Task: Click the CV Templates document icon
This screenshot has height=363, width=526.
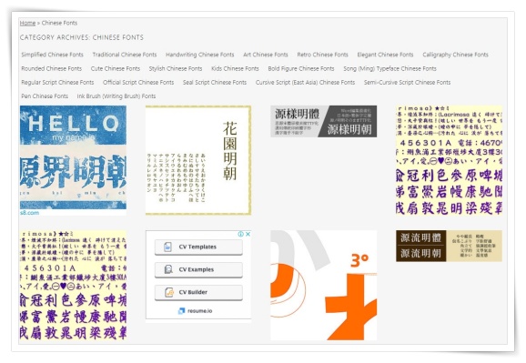Action: [167, 247]
